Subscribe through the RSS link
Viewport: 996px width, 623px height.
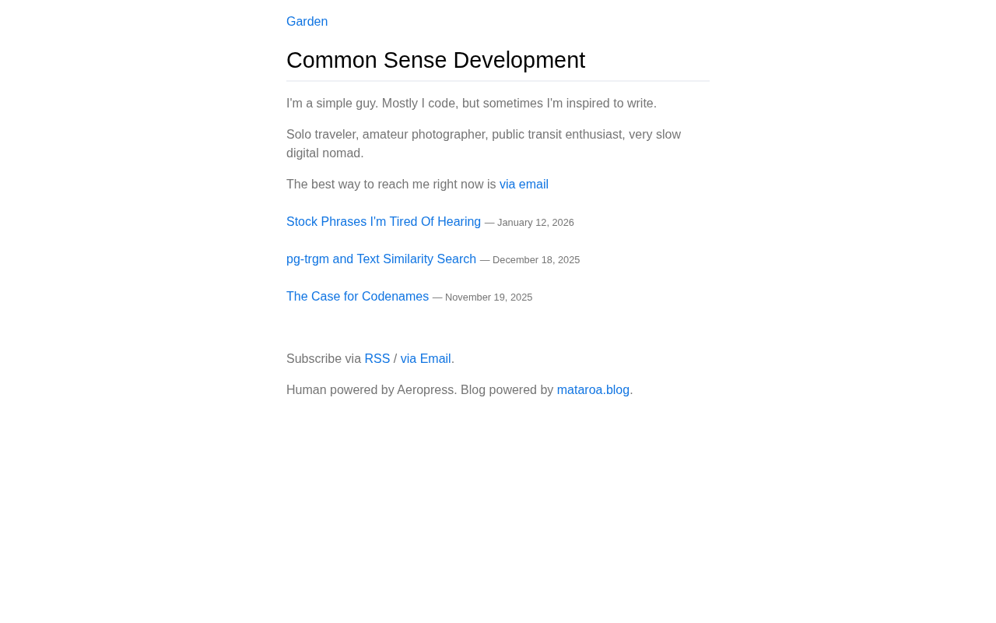tap(377, 359)
